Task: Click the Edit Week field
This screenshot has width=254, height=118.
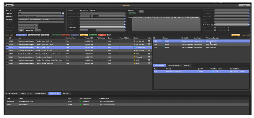Action: (x=38, y=30)
